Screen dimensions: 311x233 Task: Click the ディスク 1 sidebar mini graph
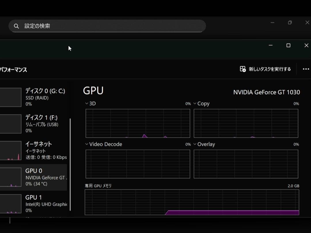[x=11, y=124]
